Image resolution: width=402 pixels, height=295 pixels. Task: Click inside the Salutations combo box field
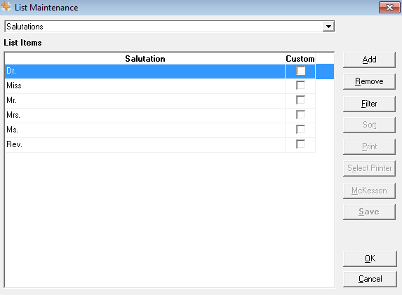[x=164, y=27]
